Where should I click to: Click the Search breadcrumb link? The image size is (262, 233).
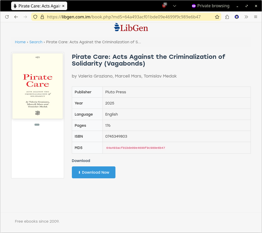point(36,42)
